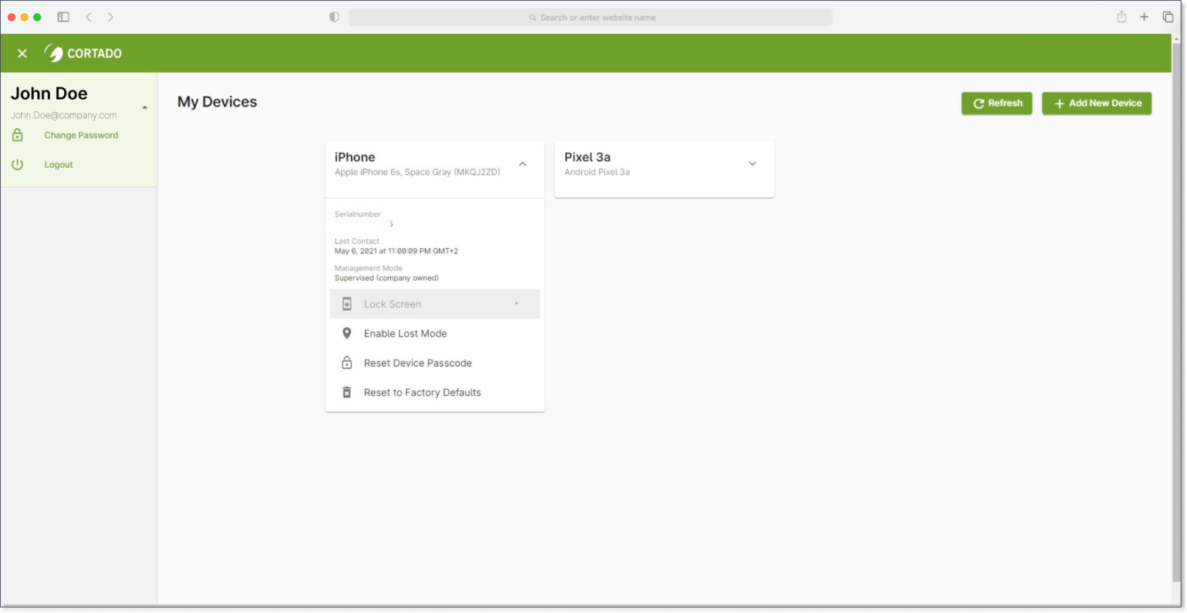
Task: Go back with the browser back arrow
Action: 89,17
